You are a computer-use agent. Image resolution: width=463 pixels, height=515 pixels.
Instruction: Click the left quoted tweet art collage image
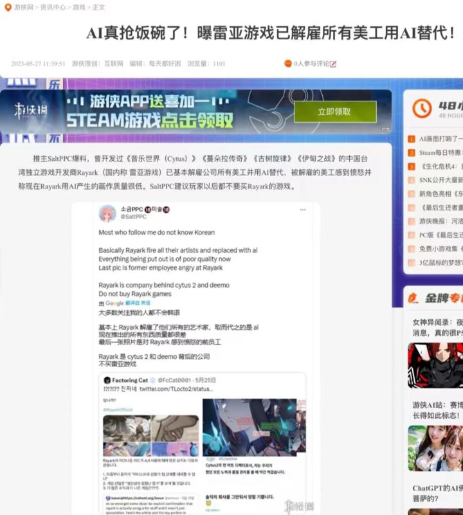(x=151, y=435)
